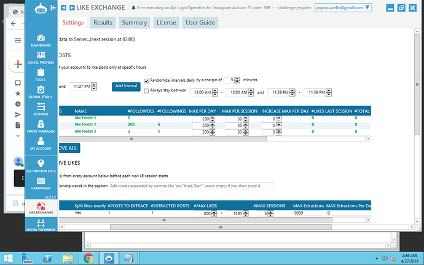Screen dimensions: 424x265
Task: Adjust first 11:59 PM time spinner
Action: pyautogui.click(x=292, y=93)
